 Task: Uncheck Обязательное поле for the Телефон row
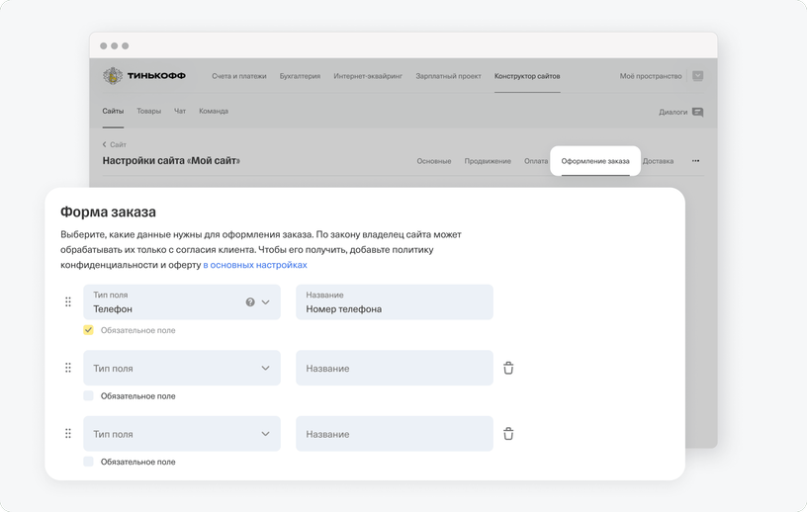click(x=89, y=330)
